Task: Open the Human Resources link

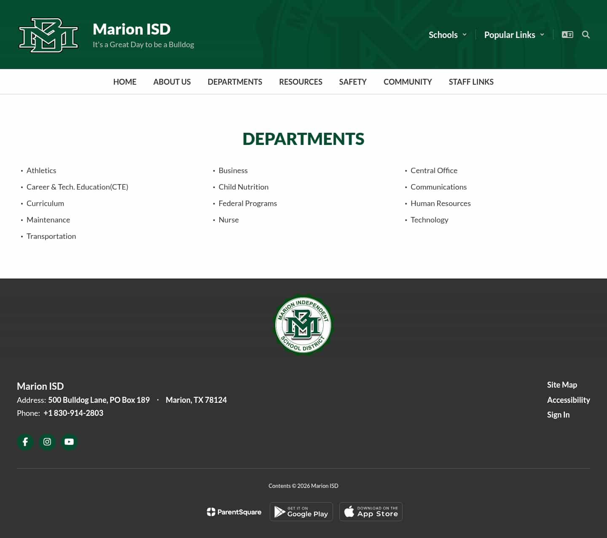Action: 440,203
